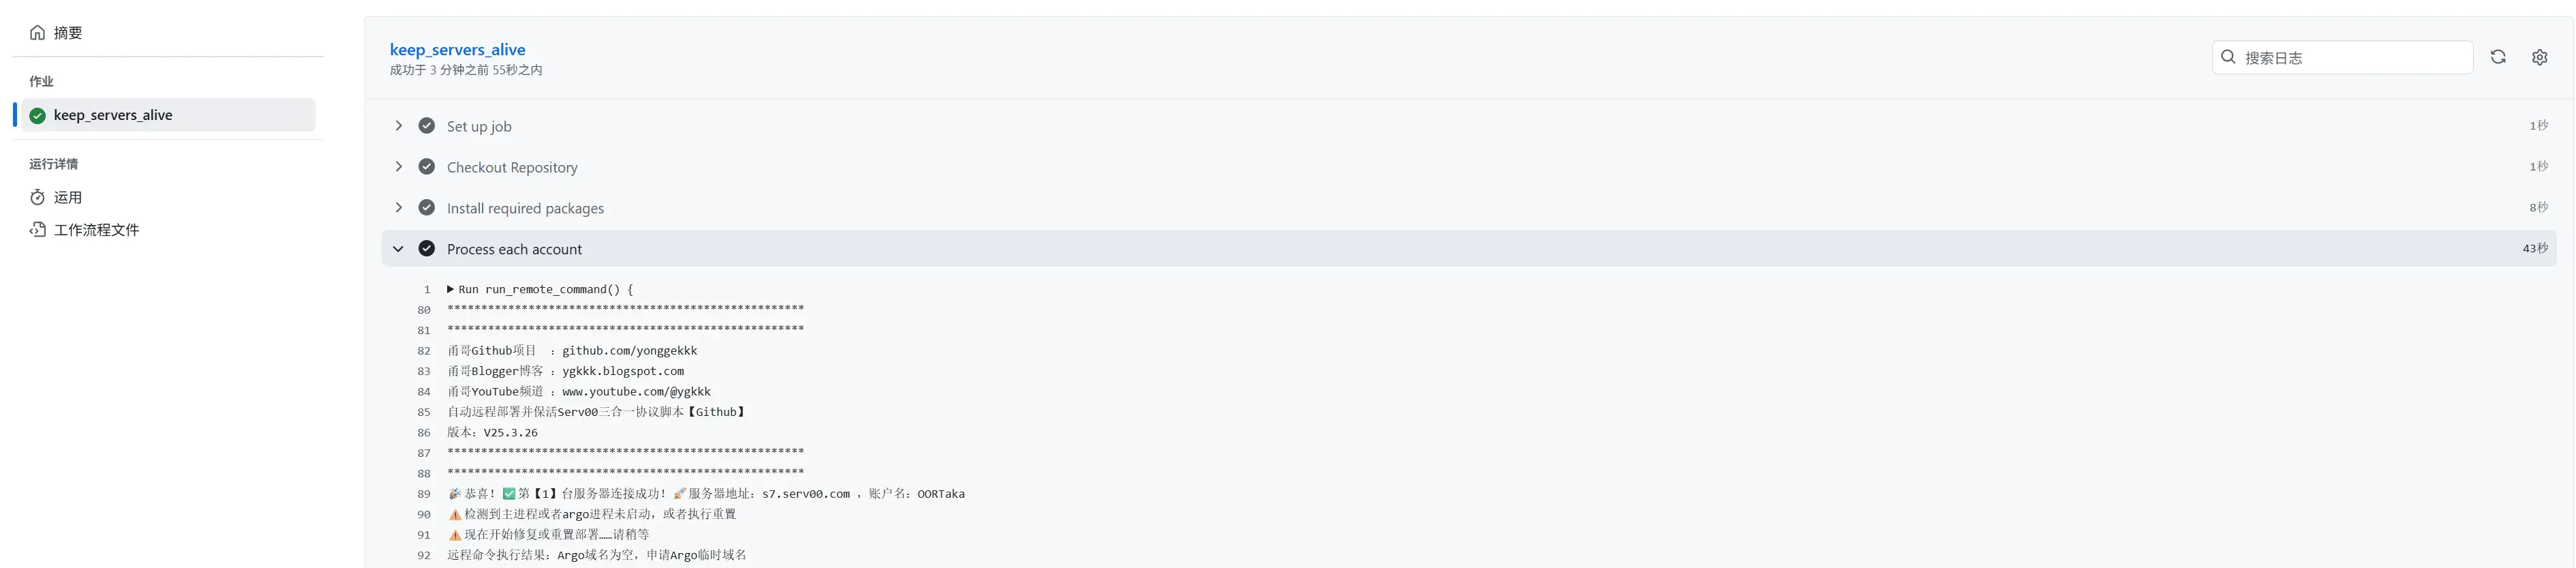Click the checkmark status icon for Set up job
Viewport: 2576px width, 568px height.
point(427,126)
